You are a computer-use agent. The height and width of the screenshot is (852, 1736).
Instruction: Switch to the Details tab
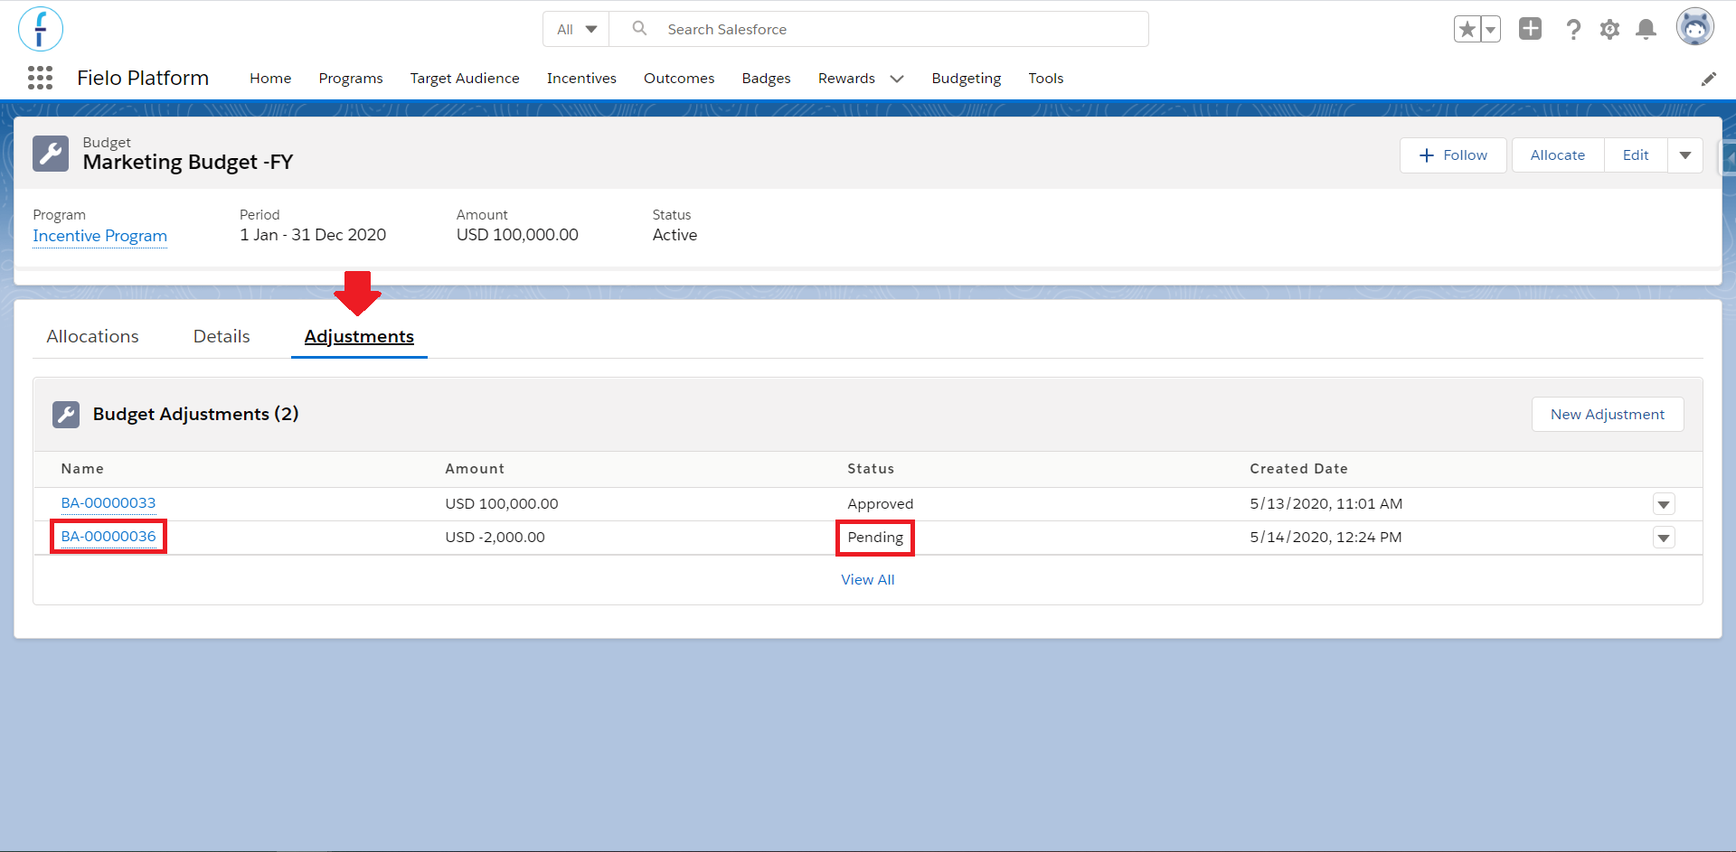pos(222,336)
